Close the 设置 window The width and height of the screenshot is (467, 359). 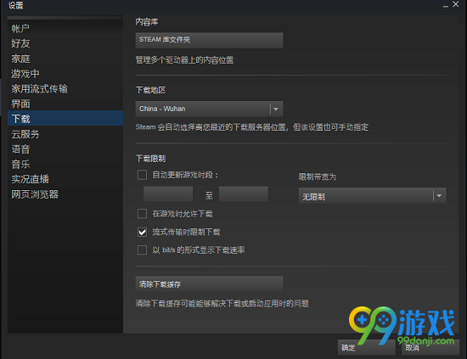click(x=456, y=4)
